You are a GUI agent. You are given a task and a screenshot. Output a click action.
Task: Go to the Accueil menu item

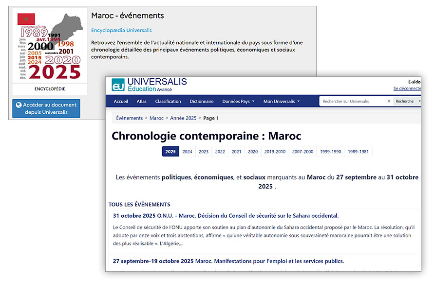click(121, 102)
